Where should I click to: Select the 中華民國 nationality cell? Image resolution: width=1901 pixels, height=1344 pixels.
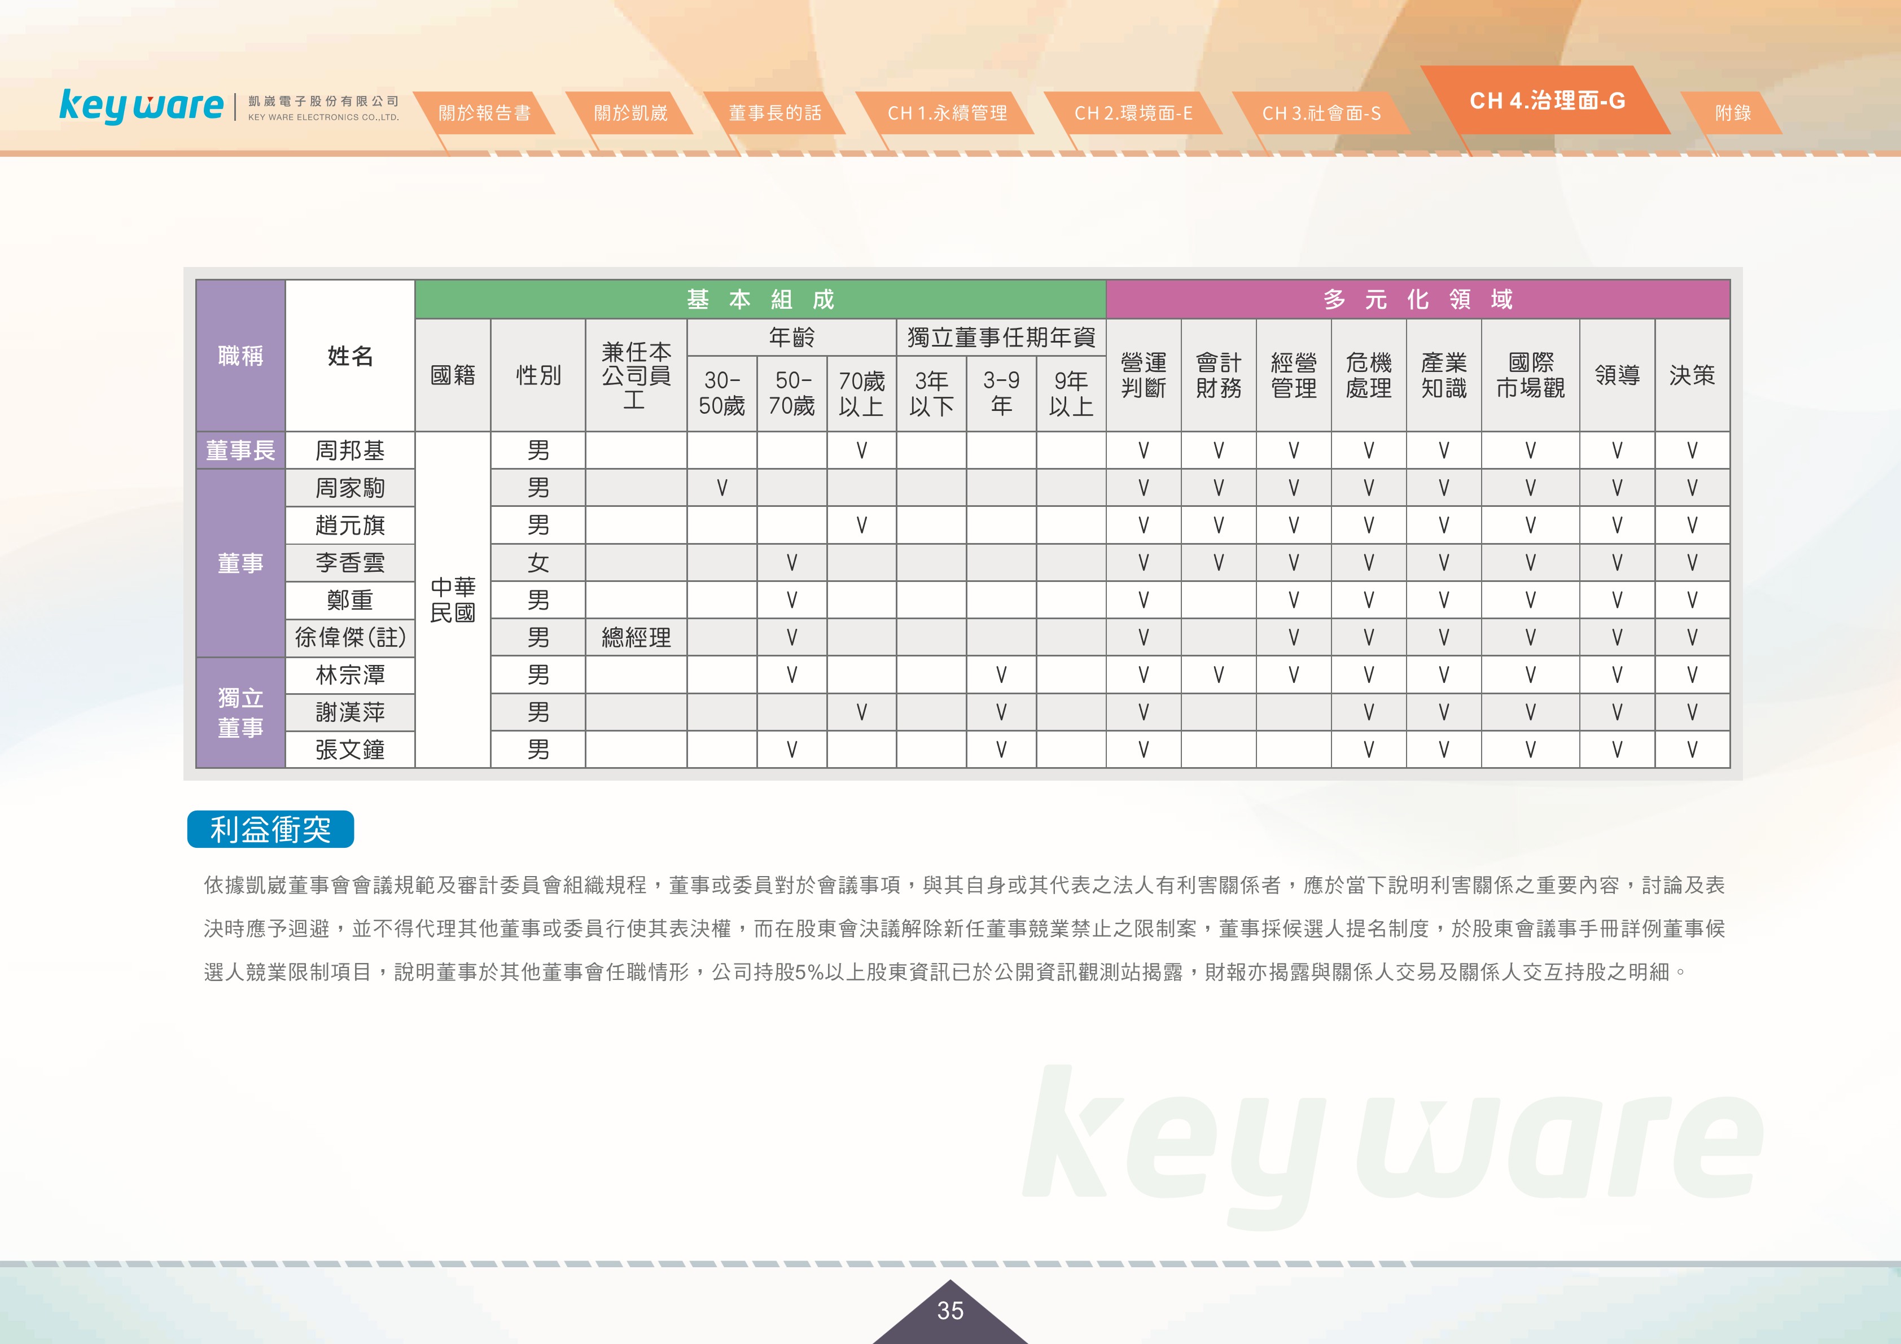coord(453,599)
